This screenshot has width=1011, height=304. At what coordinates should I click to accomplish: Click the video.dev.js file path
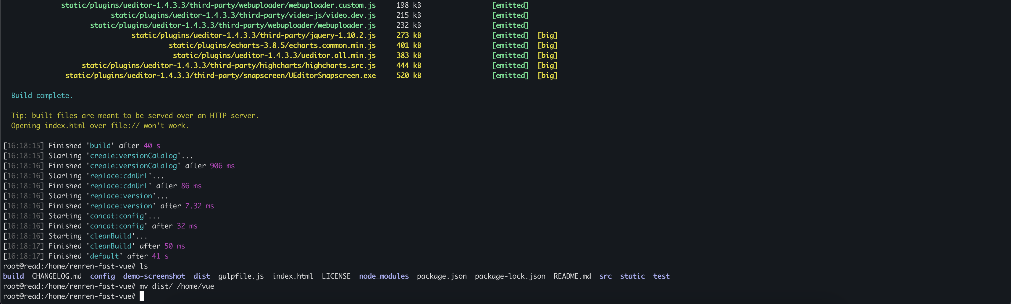[243, 15]
